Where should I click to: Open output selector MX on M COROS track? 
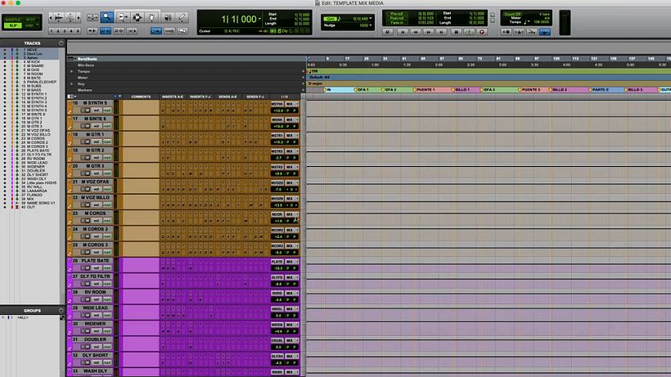290,214
